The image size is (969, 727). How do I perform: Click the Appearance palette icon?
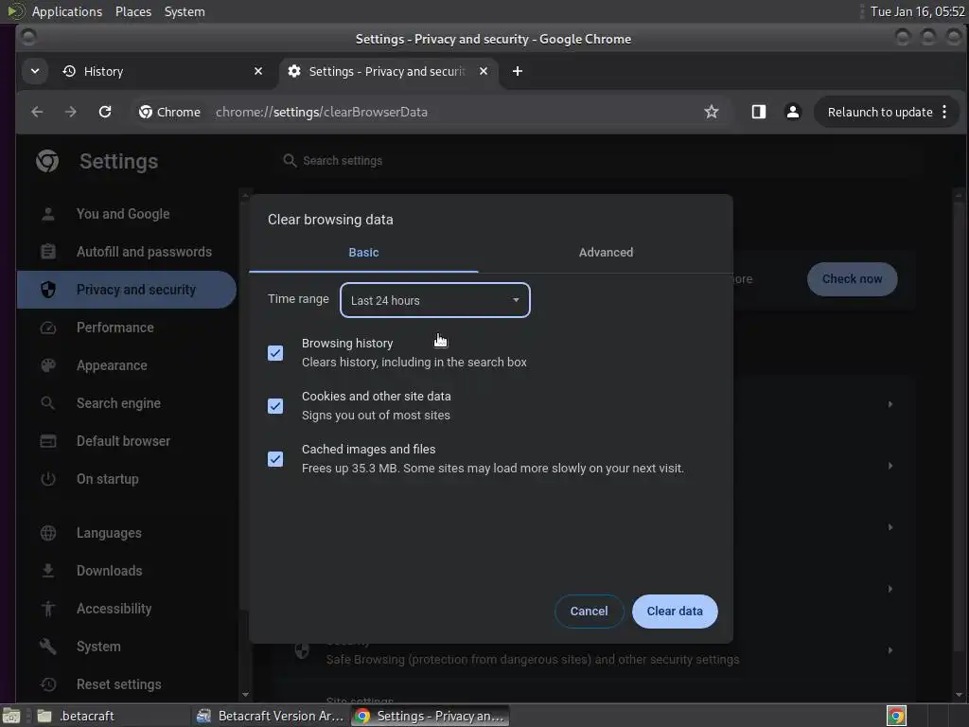[48, 365]
